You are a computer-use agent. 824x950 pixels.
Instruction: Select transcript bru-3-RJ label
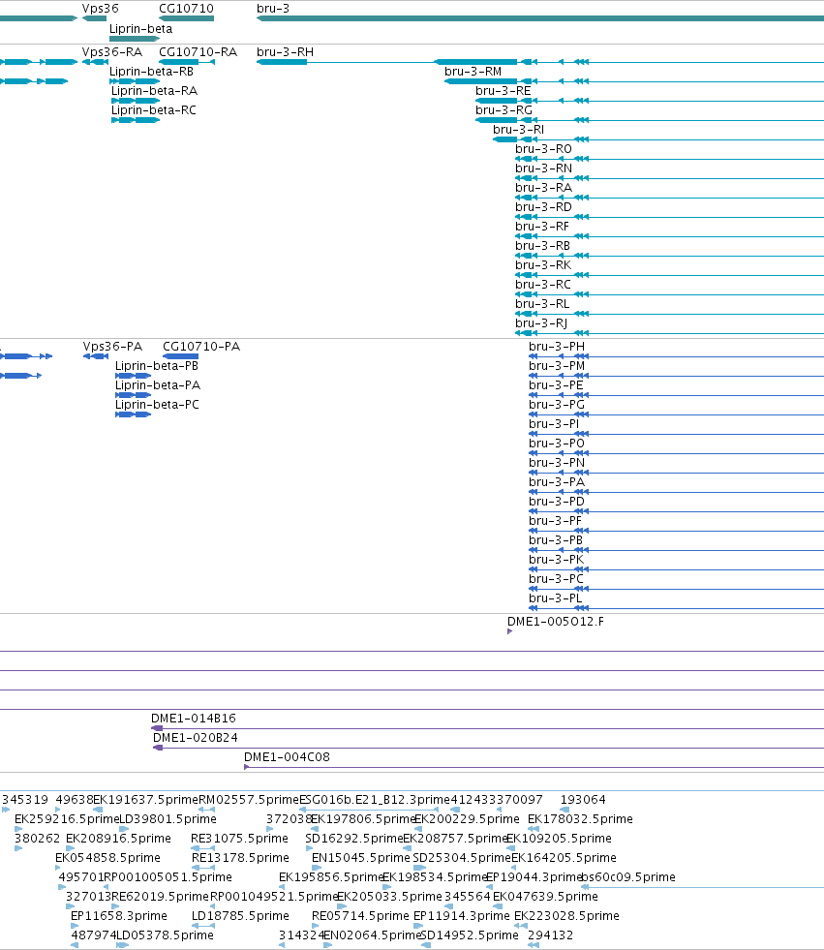coord(541,323)
